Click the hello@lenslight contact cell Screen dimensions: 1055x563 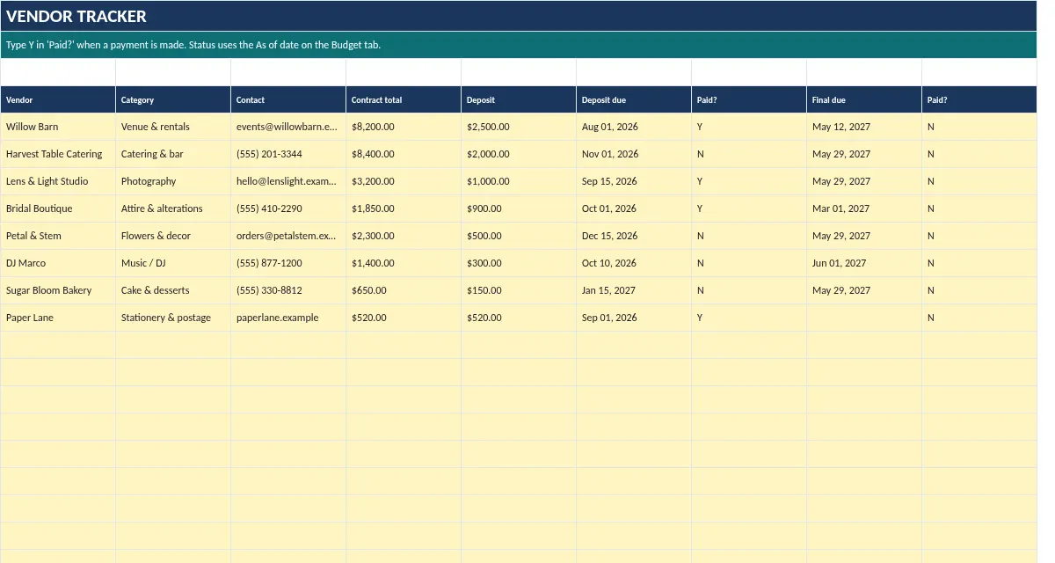(x=288, y=181)
